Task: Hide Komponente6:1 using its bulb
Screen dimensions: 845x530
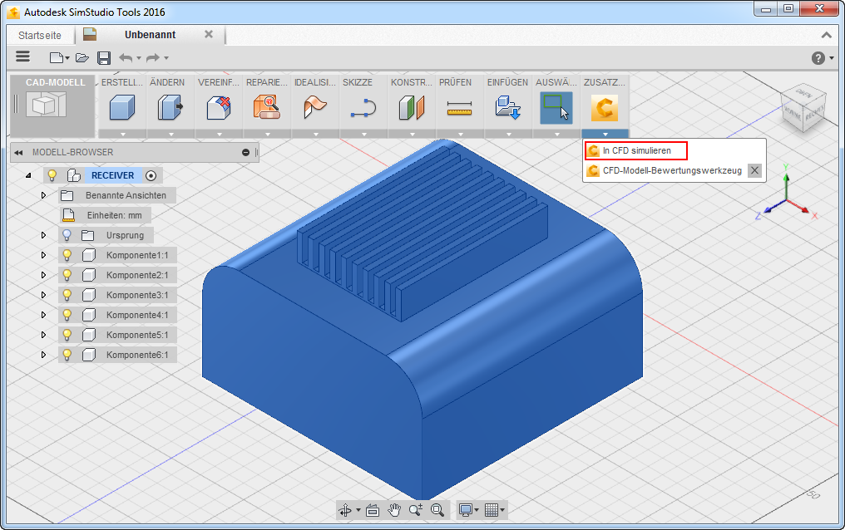Action: [67, 355]
